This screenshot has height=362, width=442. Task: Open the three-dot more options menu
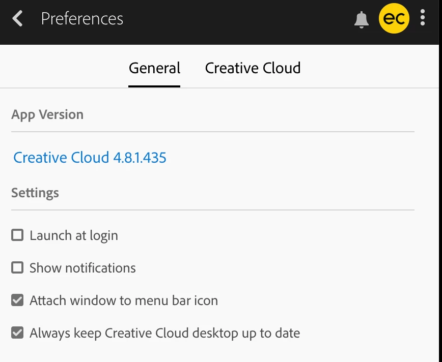click(422, 18)
